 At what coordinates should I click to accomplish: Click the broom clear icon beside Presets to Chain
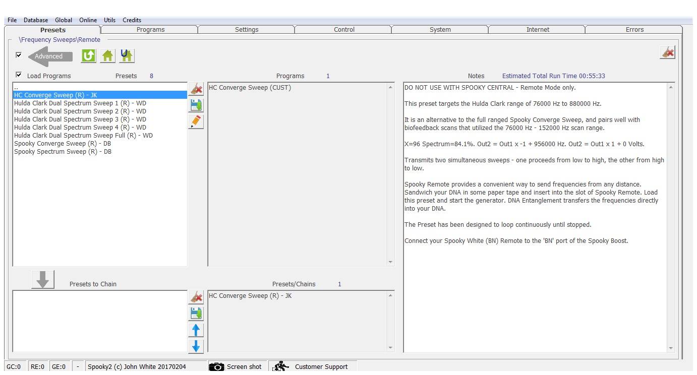click(196, 297)
